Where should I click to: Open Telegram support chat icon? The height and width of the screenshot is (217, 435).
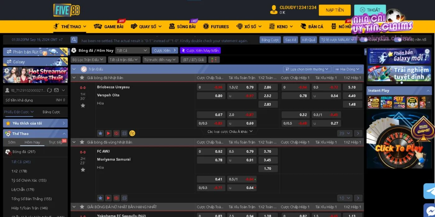pyautogui.click(x=430, y=191)
